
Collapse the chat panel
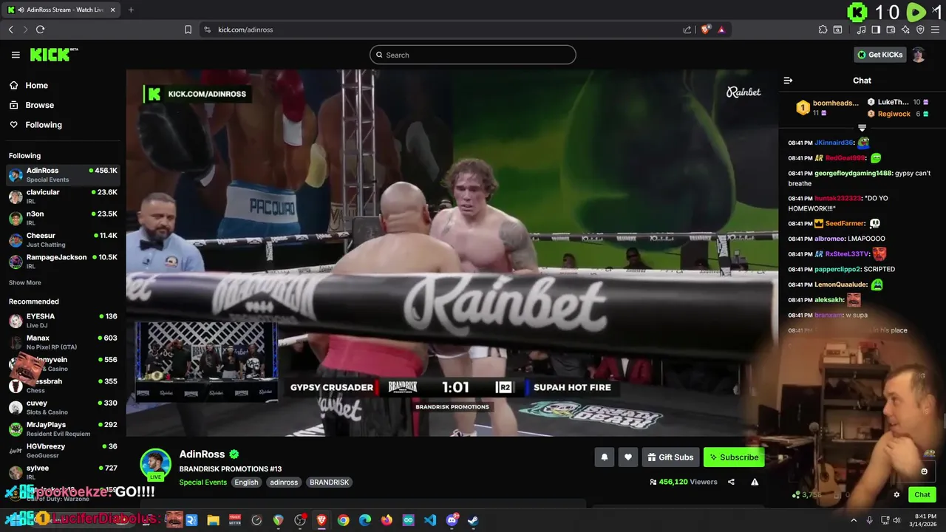click(x=788, y=81)
